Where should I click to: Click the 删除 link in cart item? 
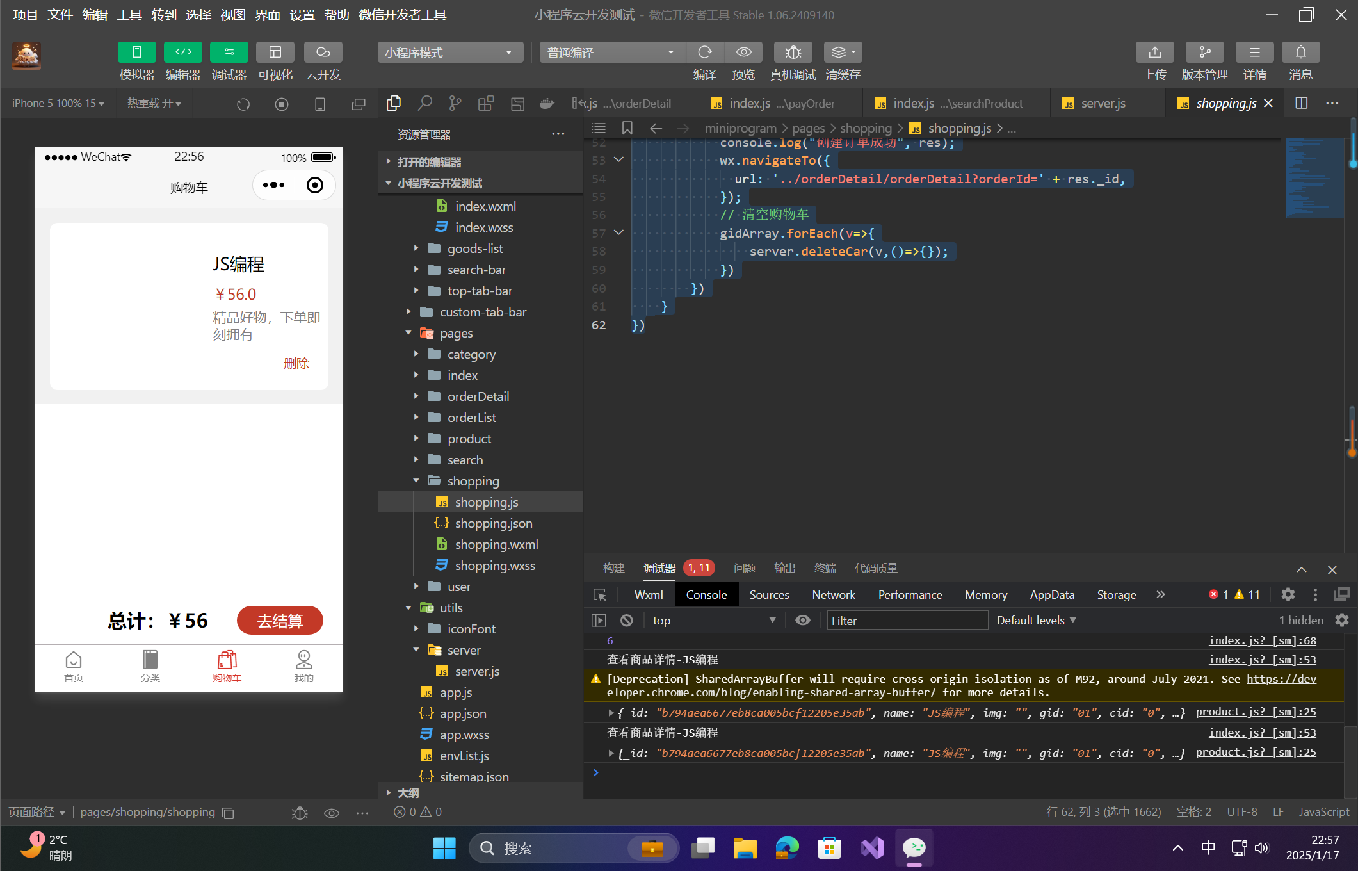pos(296,363)
